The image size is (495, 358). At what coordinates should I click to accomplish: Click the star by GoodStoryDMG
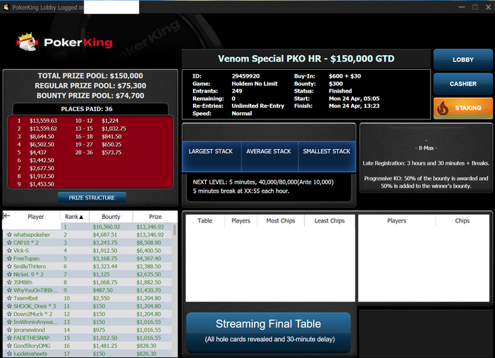9,346
